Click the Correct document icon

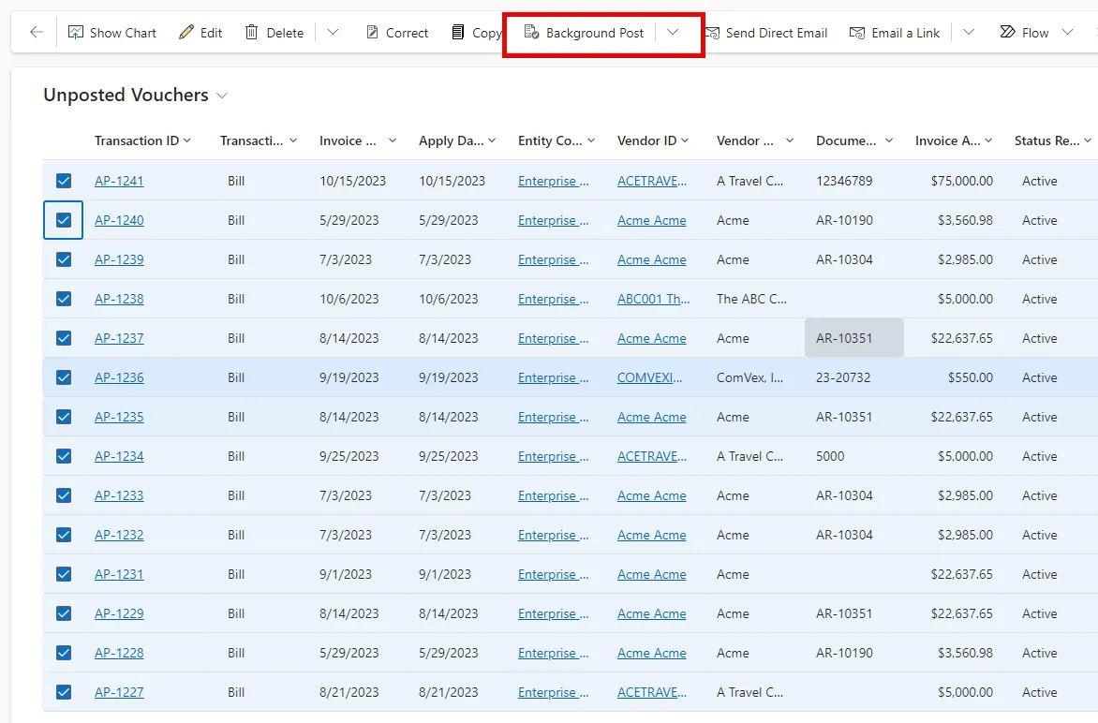[x=372, y=32]
